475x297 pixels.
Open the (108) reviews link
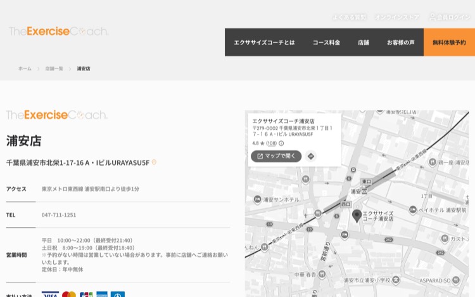pyautogui.click(x=272, y=143)
